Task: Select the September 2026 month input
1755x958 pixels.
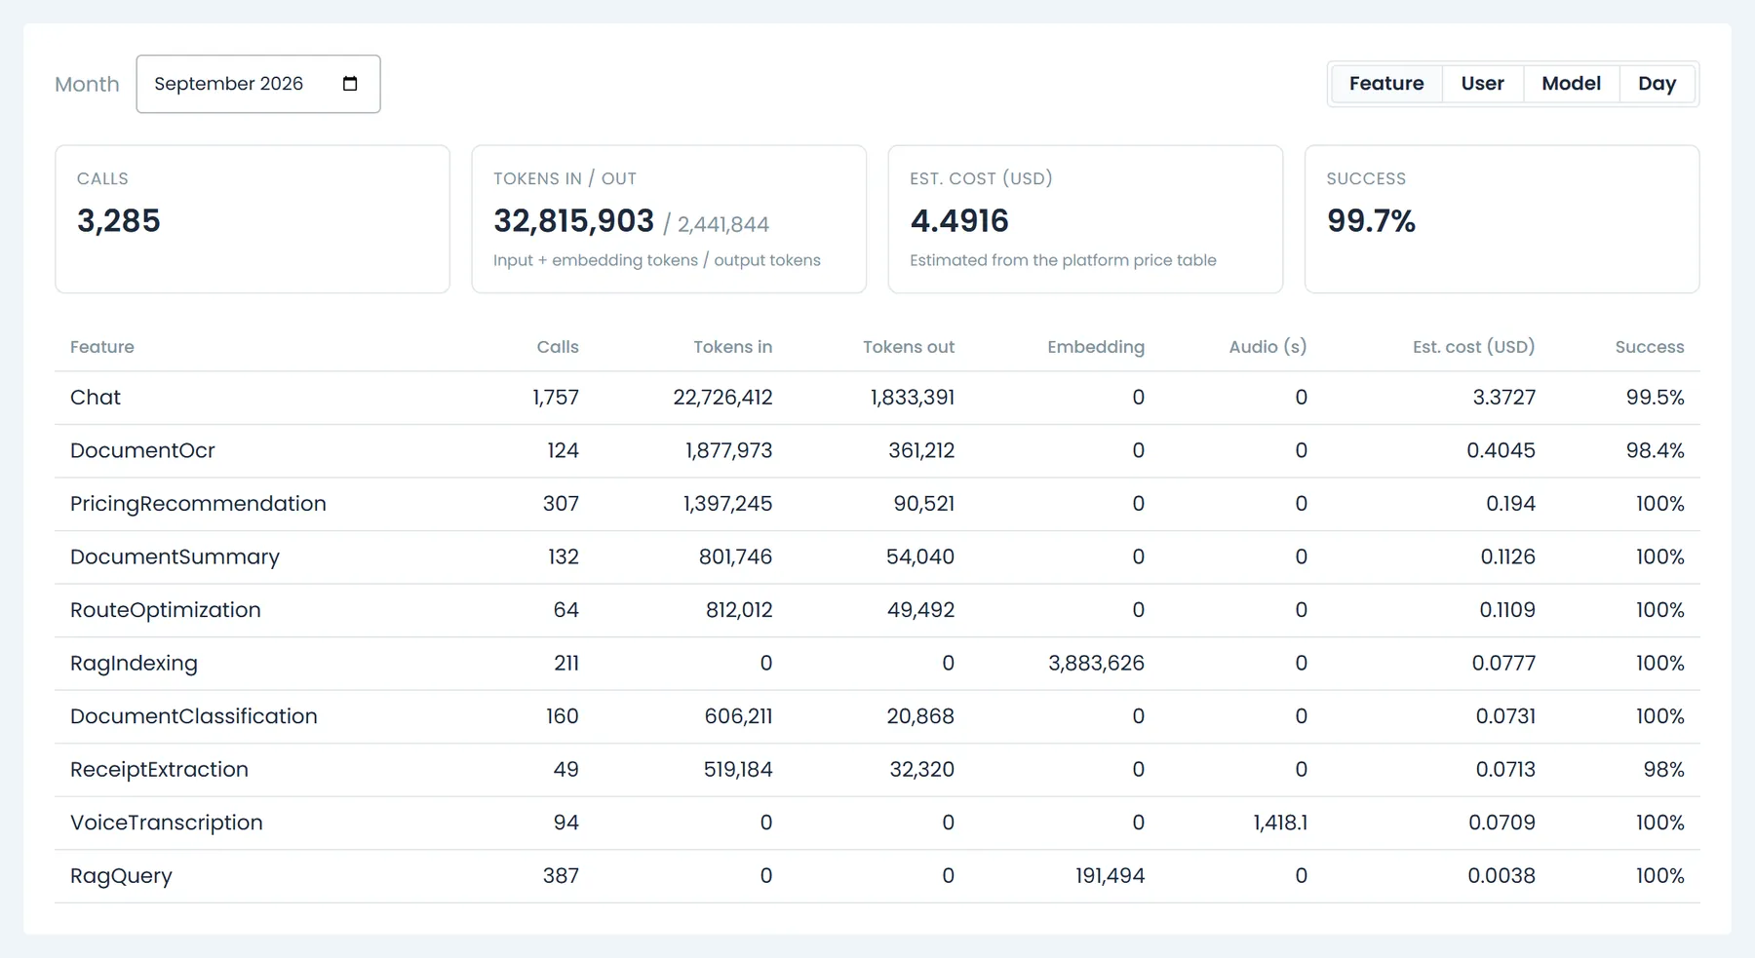Action: click(258, 84)
